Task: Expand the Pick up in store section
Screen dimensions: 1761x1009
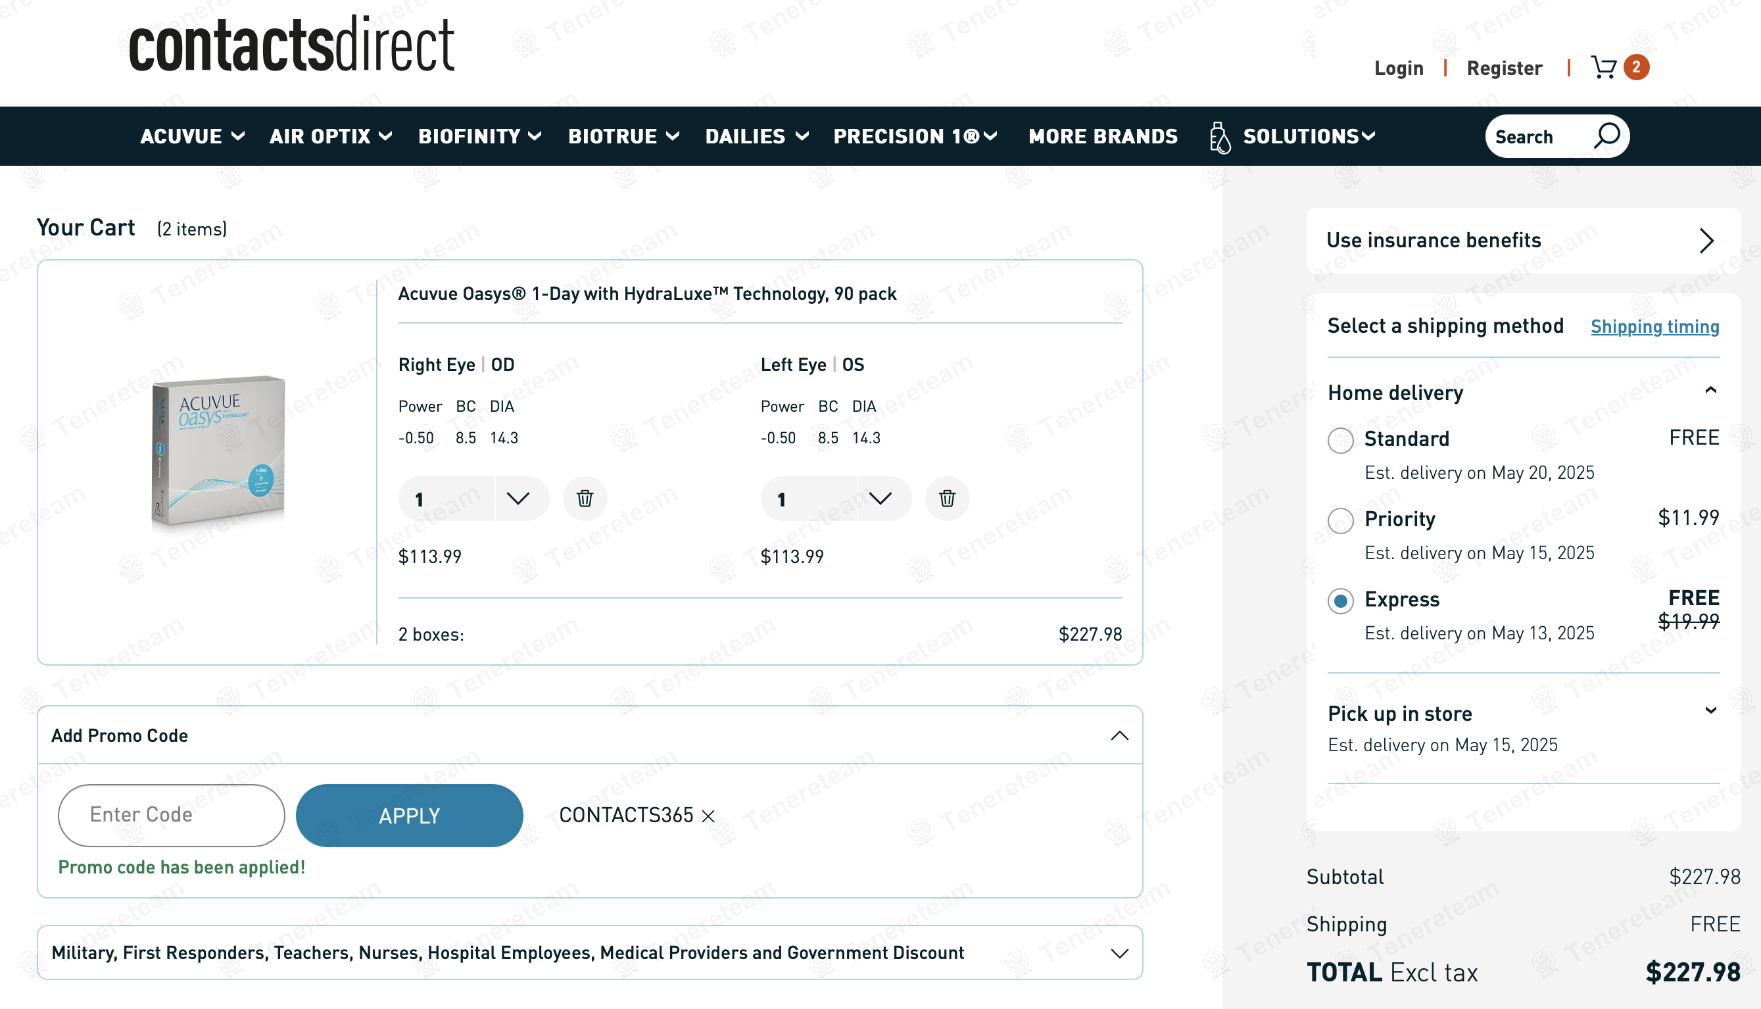Action: (x=1710, y=711)
